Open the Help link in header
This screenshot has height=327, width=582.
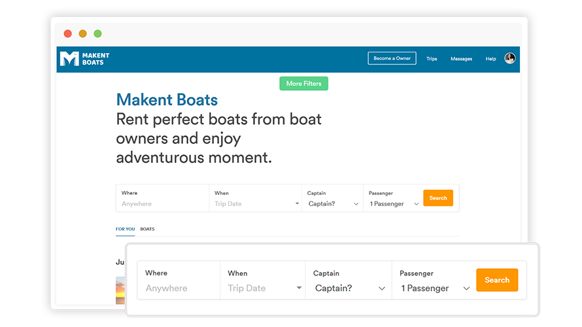pos(490,59)
